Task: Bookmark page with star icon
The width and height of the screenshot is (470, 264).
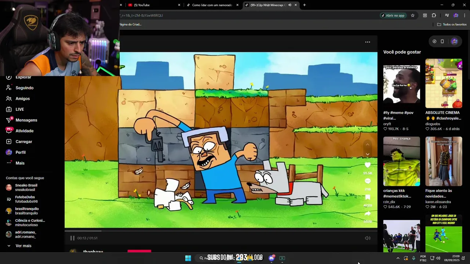Action: tap(413, 15)
